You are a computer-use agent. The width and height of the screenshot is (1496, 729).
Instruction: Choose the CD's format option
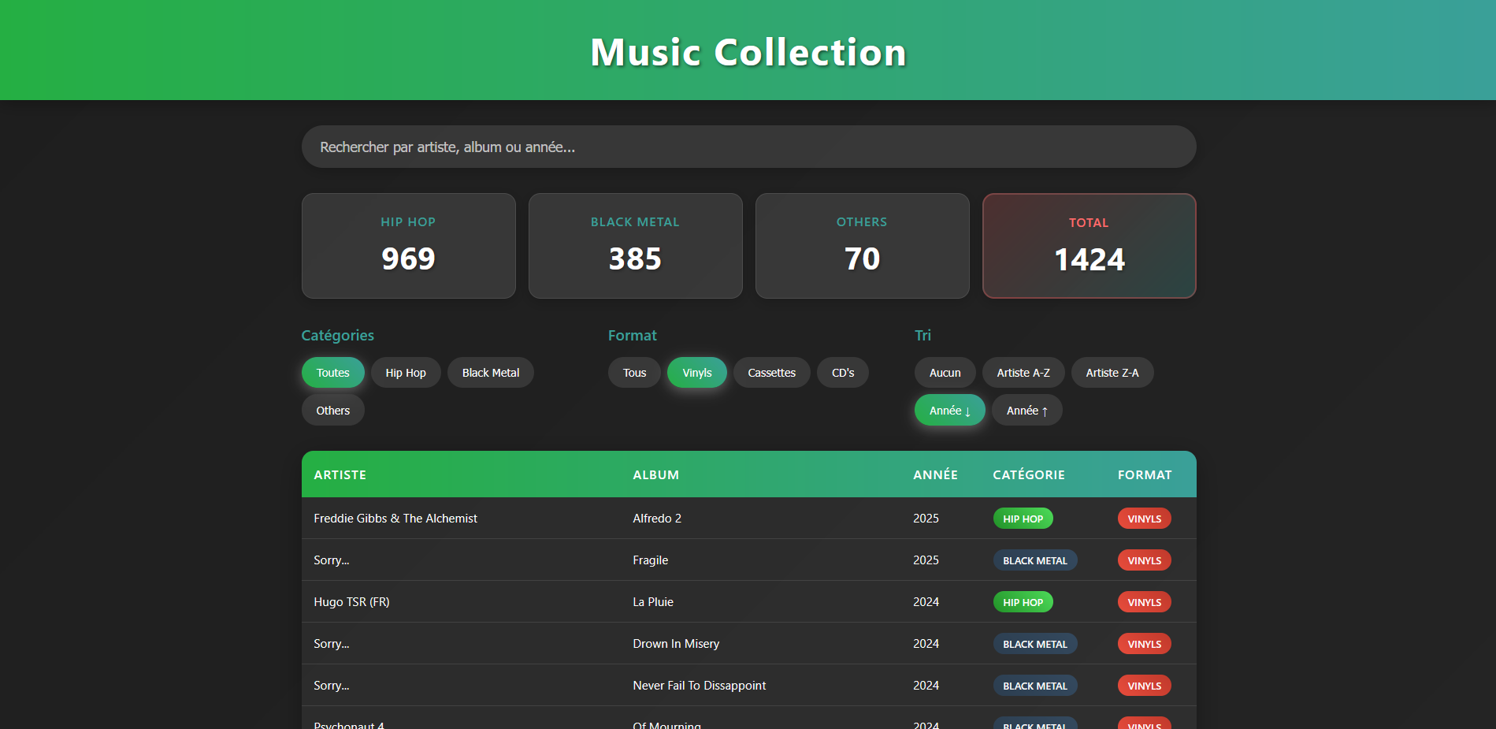tap(842, 372)
